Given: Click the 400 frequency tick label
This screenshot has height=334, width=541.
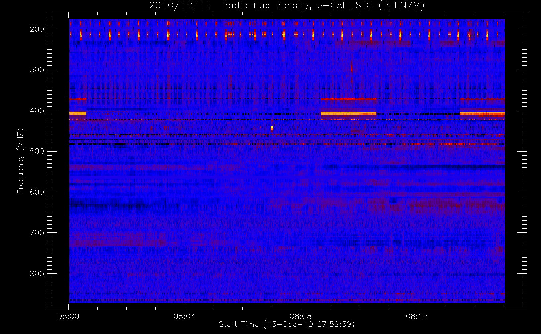Looking at the screenshot, I should [x=37, y=111].
